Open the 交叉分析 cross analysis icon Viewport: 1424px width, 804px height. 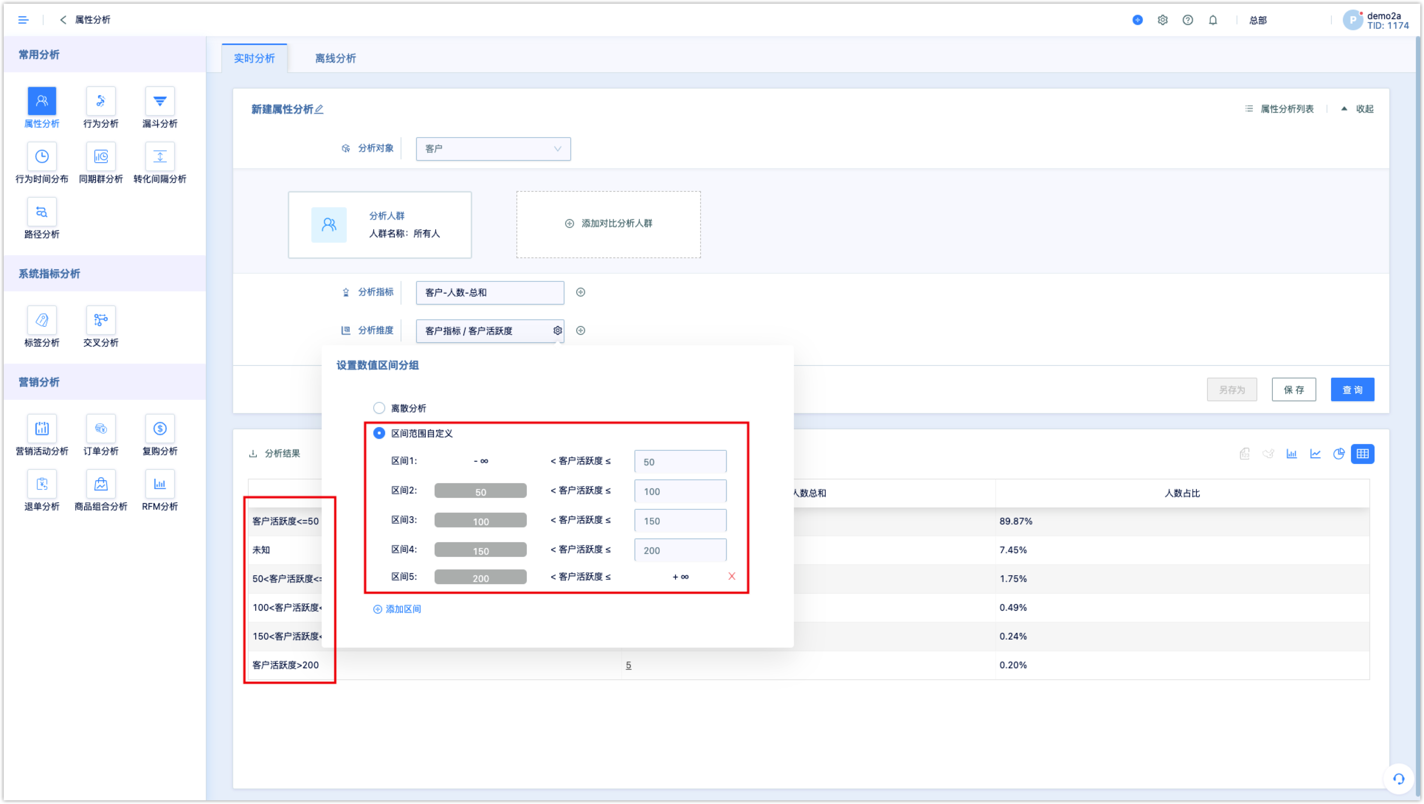101,320
